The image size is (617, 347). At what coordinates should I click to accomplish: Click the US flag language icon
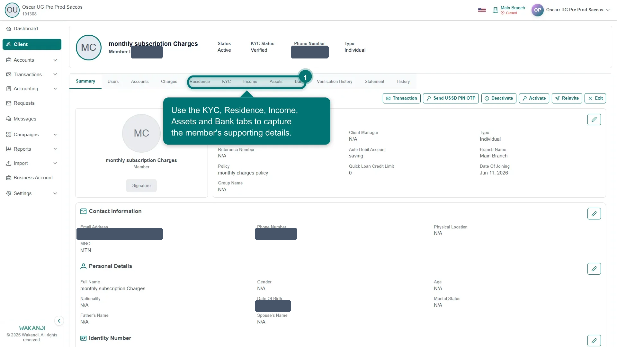pos(482,10)
